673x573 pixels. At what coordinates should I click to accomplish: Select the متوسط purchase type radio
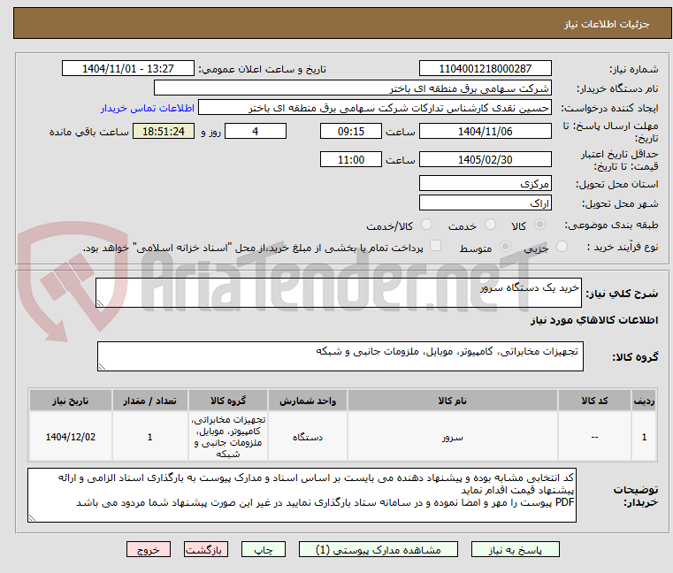coord(505,247)
